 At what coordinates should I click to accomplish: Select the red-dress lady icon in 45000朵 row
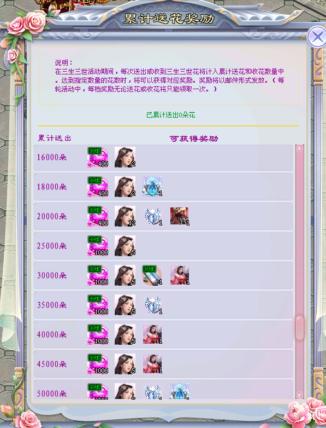[152, 364]
